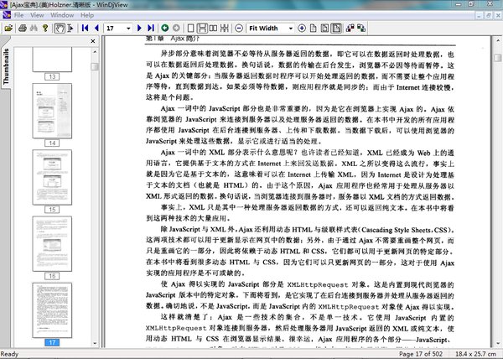Click the WinDjView title bar app icon
Viewport: 503px width, 359px height.
click(x=4, y=4)
